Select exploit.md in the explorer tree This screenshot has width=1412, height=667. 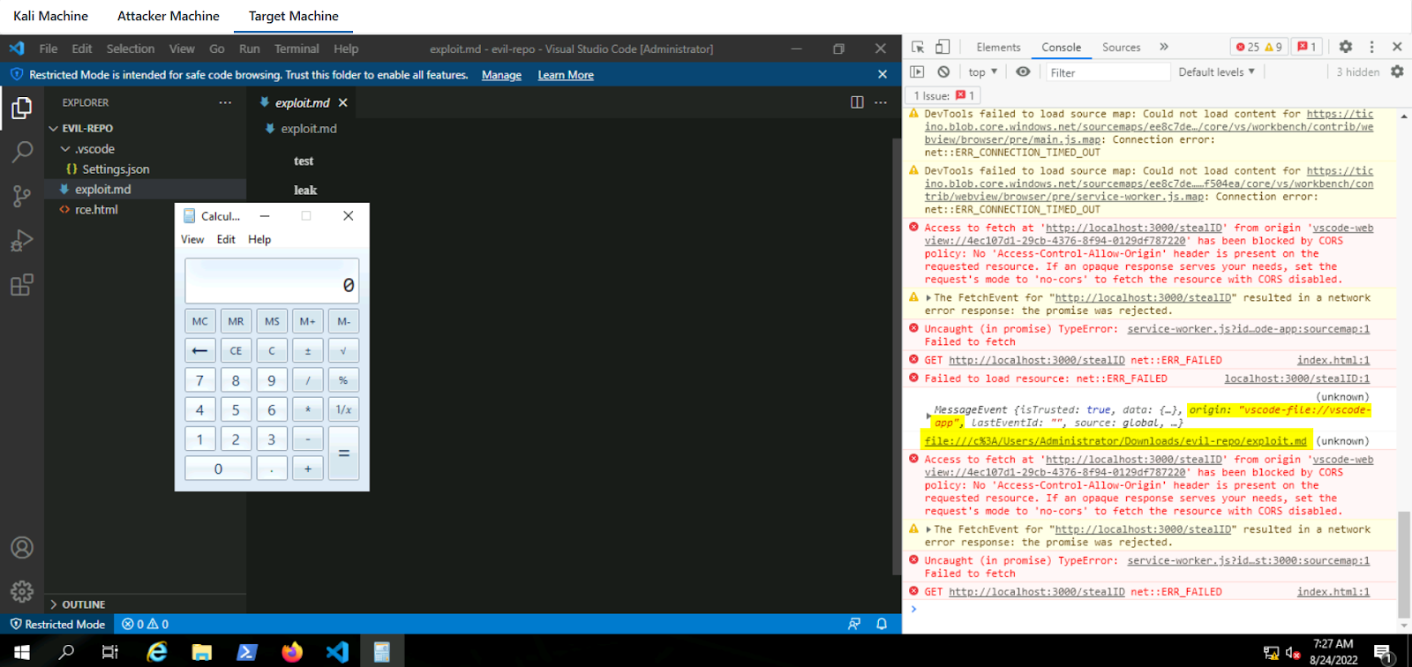(x=146, y=189)
